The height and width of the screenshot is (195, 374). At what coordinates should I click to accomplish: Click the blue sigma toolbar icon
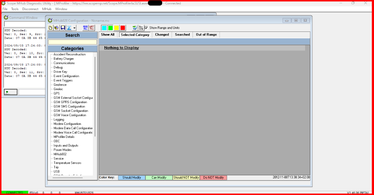69,28
